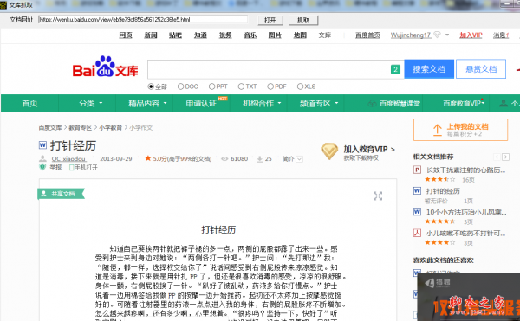
Task: Click the cloud icon for 百度智慧课堂
Action: (x=372, y=103)
